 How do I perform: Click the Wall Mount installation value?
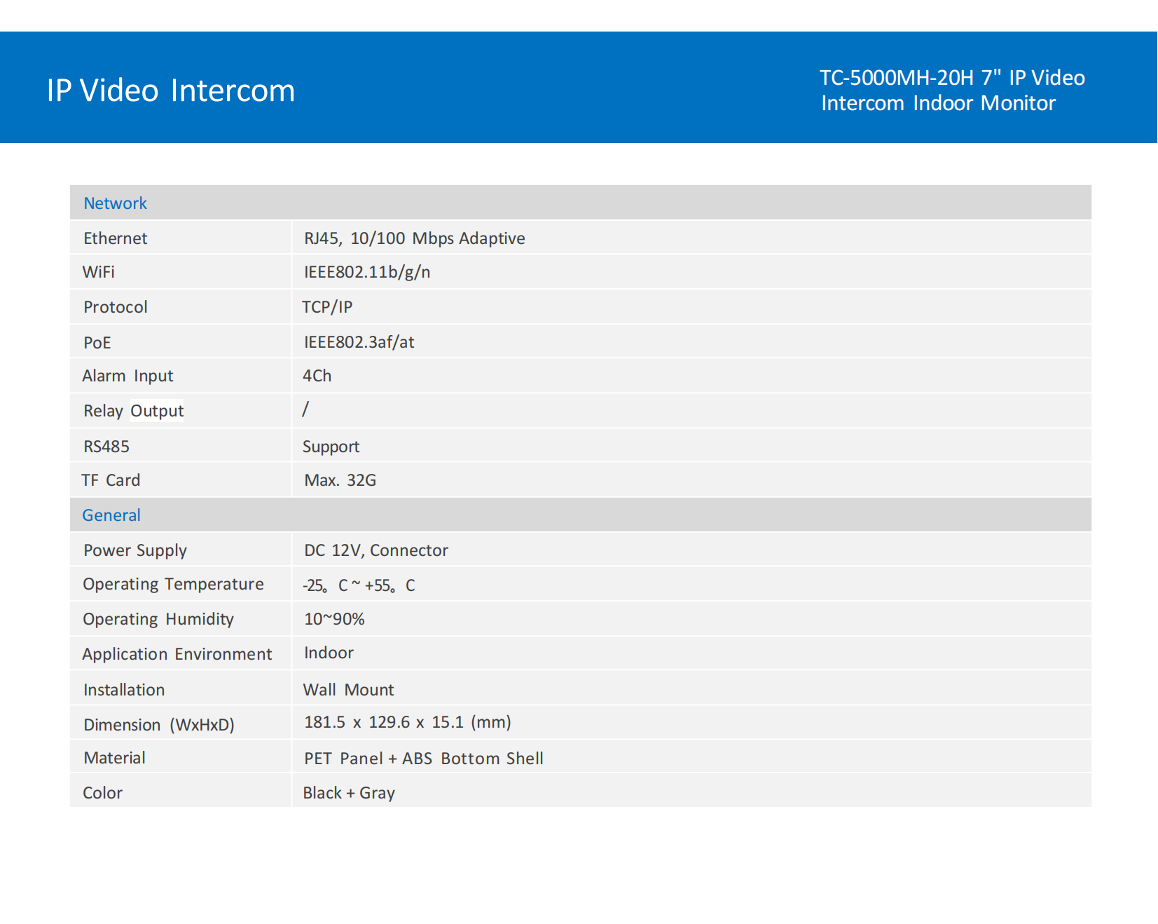pos(348,690)
